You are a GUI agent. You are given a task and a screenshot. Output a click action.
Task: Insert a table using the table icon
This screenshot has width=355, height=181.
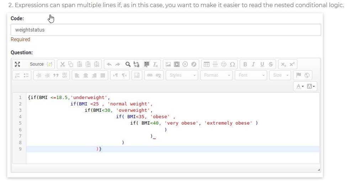click(206, 64)
